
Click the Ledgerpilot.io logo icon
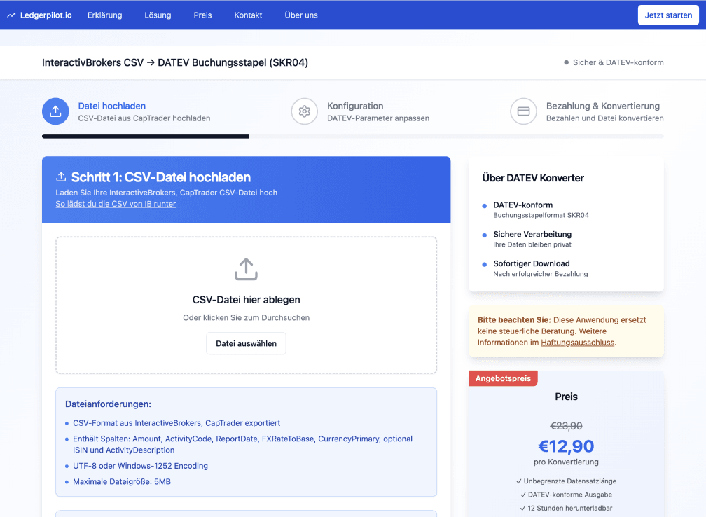[10, 14]
